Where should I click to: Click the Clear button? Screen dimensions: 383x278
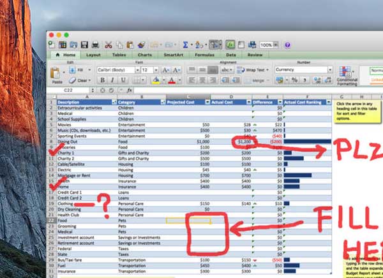point(81,80)
